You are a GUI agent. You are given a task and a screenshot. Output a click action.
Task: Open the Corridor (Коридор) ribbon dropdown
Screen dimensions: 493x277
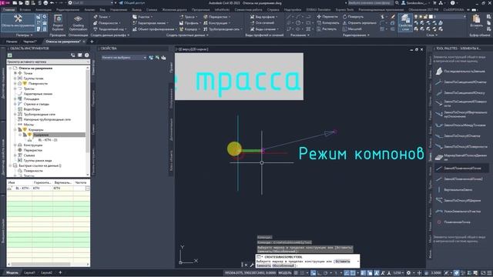coord(190,29)
